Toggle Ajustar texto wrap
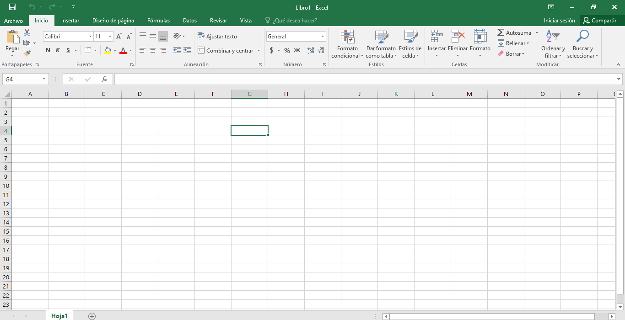The height and width of the screenshot is (320, 625). click(x=217, y=36)
